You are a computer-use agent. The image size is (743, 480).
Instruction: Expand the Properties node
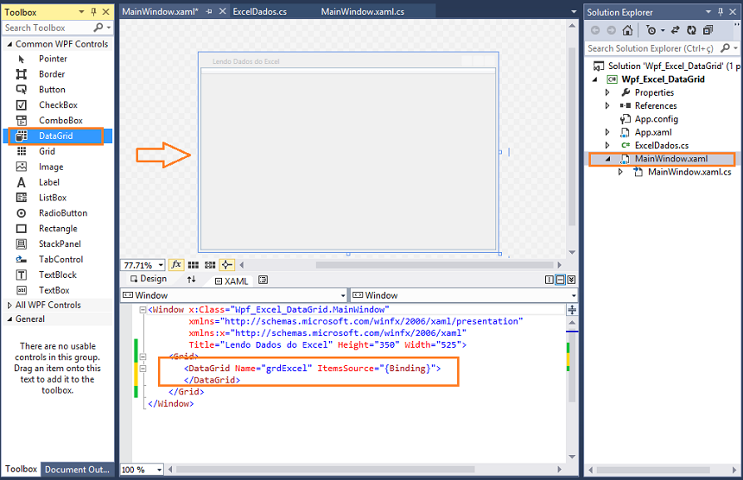pyautogui.click(x=607, y=92)
